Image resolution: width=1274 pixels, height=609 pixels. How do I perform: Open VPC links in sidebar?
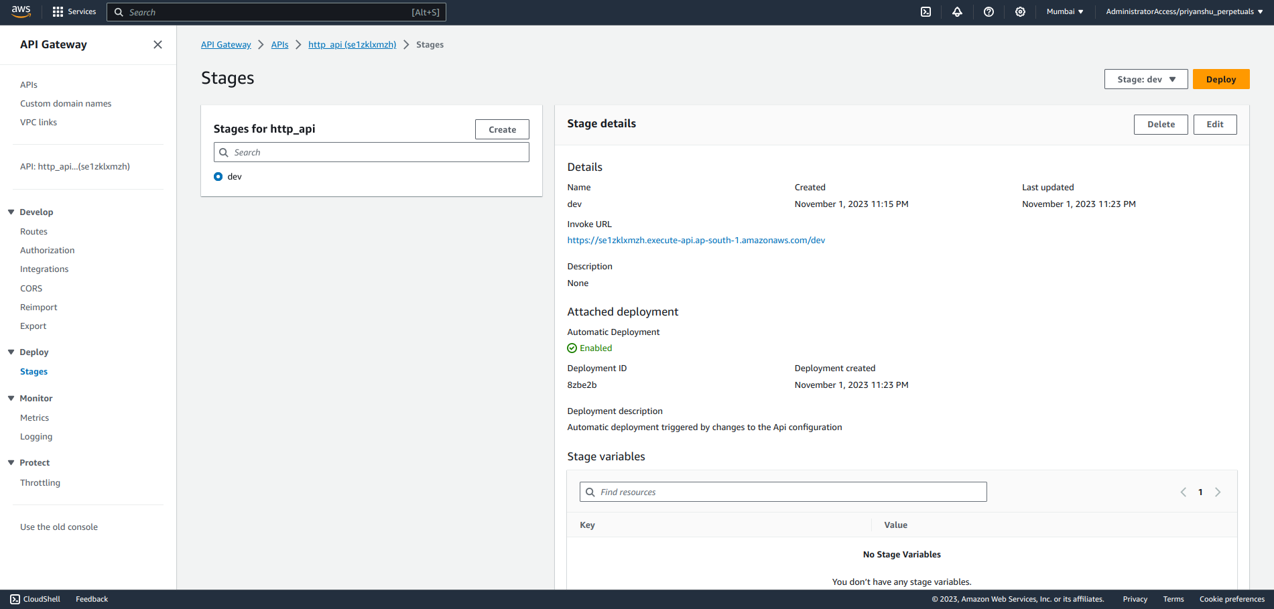(x=38, y=122)
